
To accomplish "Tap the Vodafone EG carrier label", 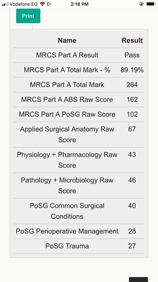I will click(23, 4).
